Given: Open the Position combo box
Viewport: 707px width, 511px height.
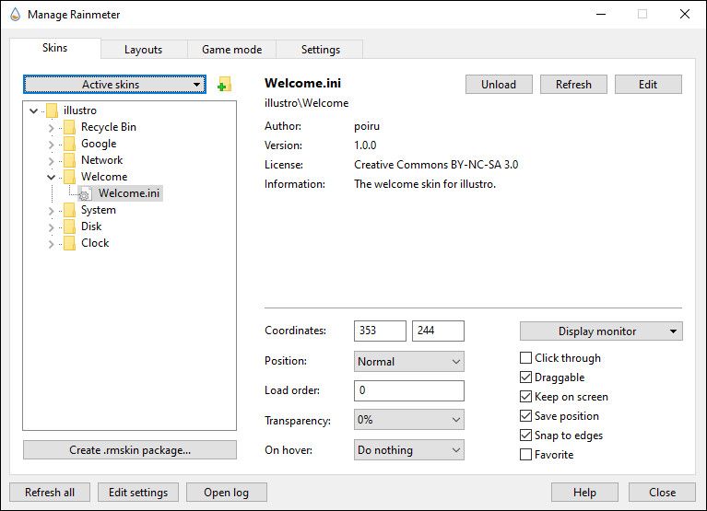Looking at the screenshot, I should click(409, 362).
